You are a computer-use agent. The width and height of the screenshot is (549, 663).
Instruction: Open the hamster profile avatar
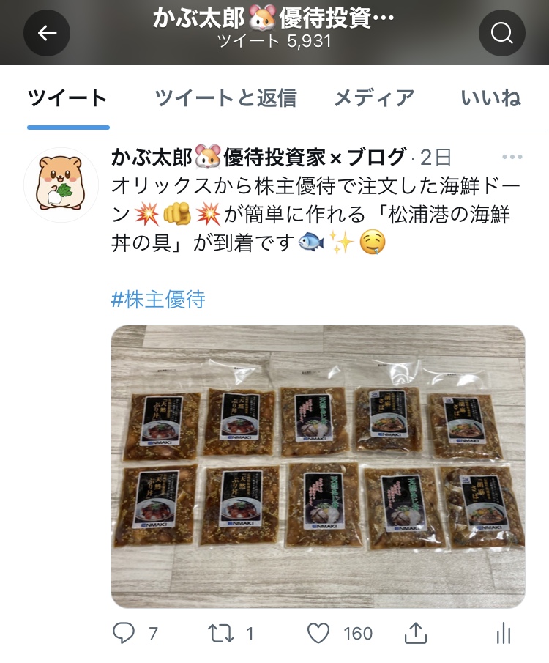click(61, 185)
